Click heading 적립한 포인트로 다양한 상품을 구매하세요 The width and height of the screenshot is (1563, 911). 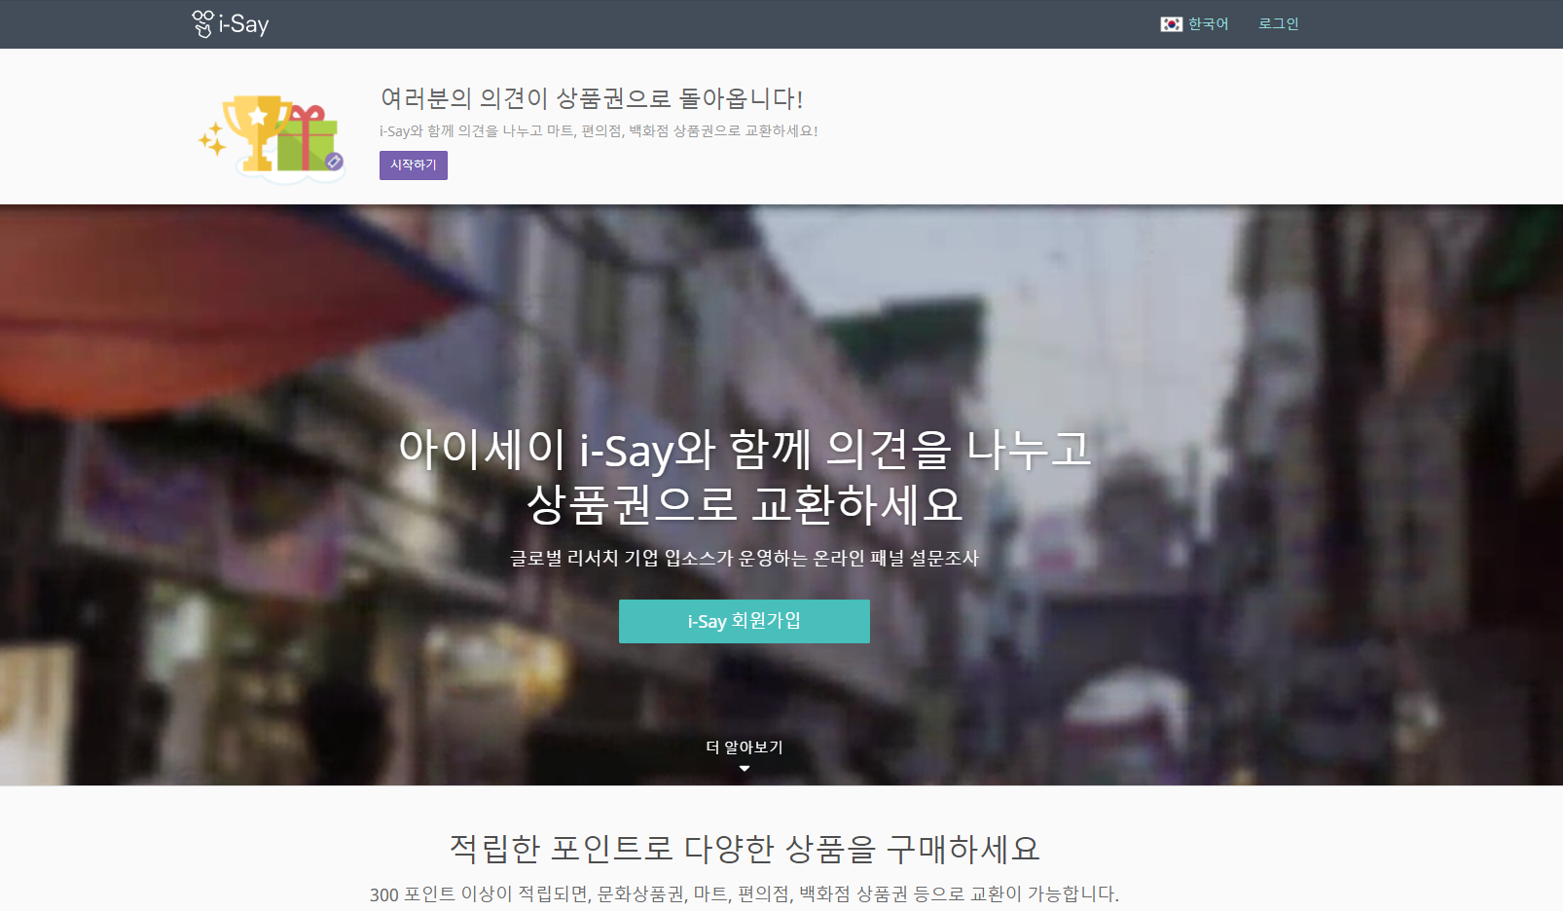[745, 849]
